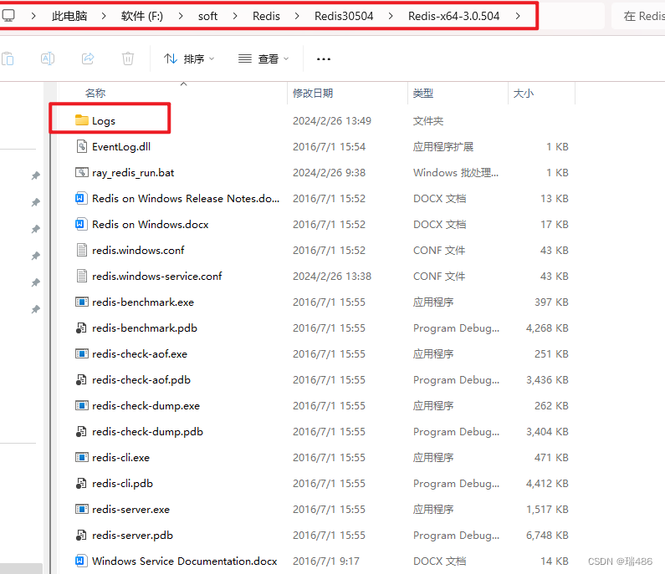Sort by 名称 column header
The image size is (665, 574).
tap(95, 94)
